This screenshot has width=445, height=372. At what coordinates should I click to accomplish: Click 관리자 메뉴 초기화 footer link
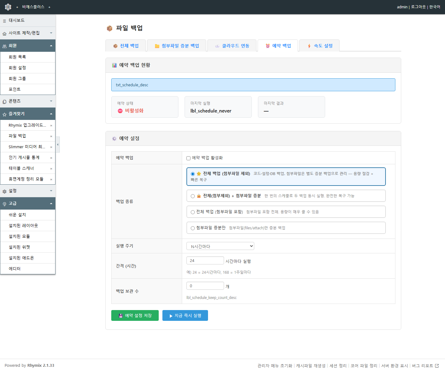[x=275, y=366]
